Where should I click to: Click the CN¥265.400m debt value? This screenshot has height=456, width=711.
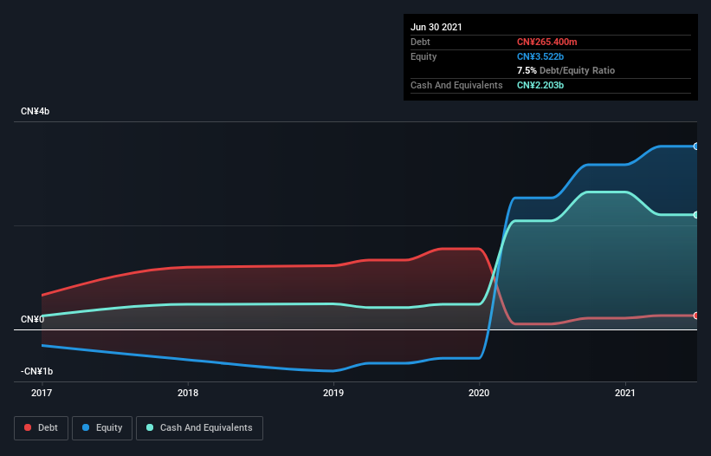pos(546,42)
